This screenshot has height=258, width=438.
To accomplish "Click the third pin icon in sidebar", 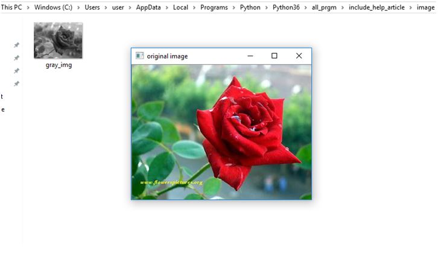I will (x=16, y=71).
